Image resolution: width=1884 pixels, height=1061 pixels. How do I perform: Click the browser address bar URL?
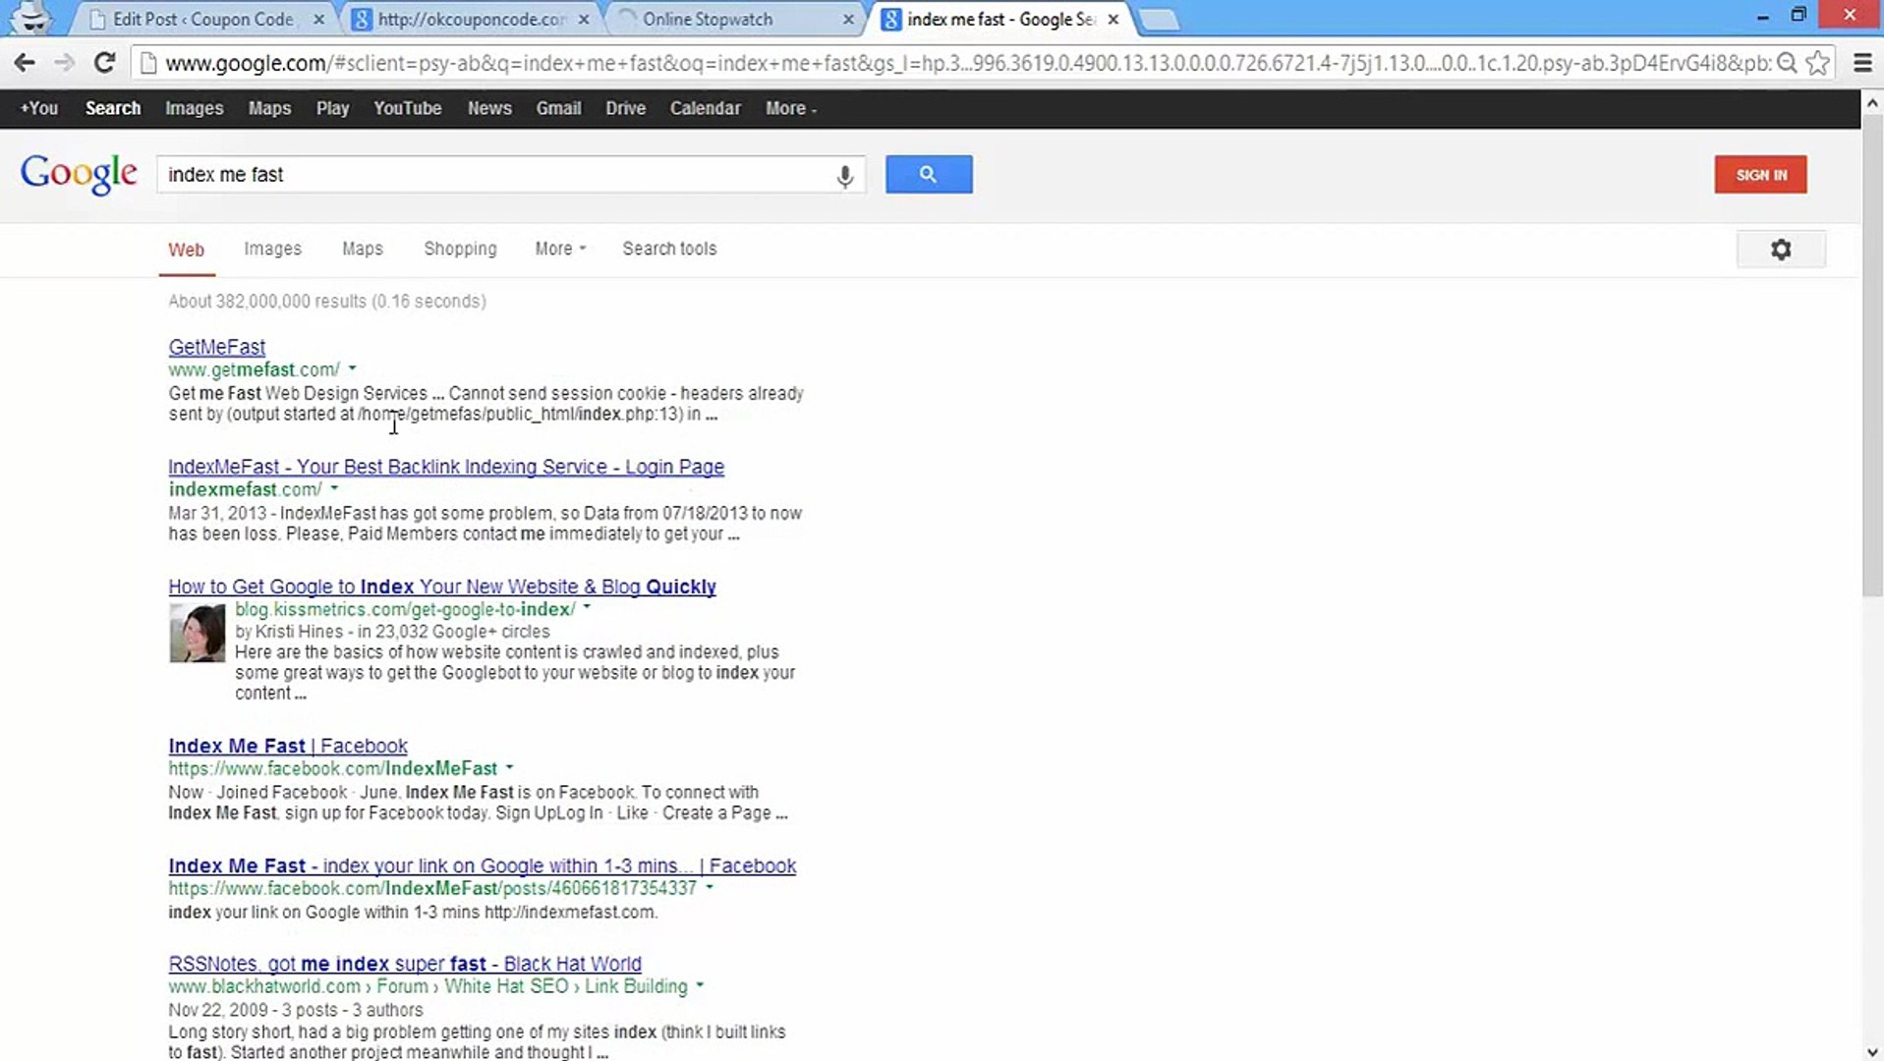(968, 63)
